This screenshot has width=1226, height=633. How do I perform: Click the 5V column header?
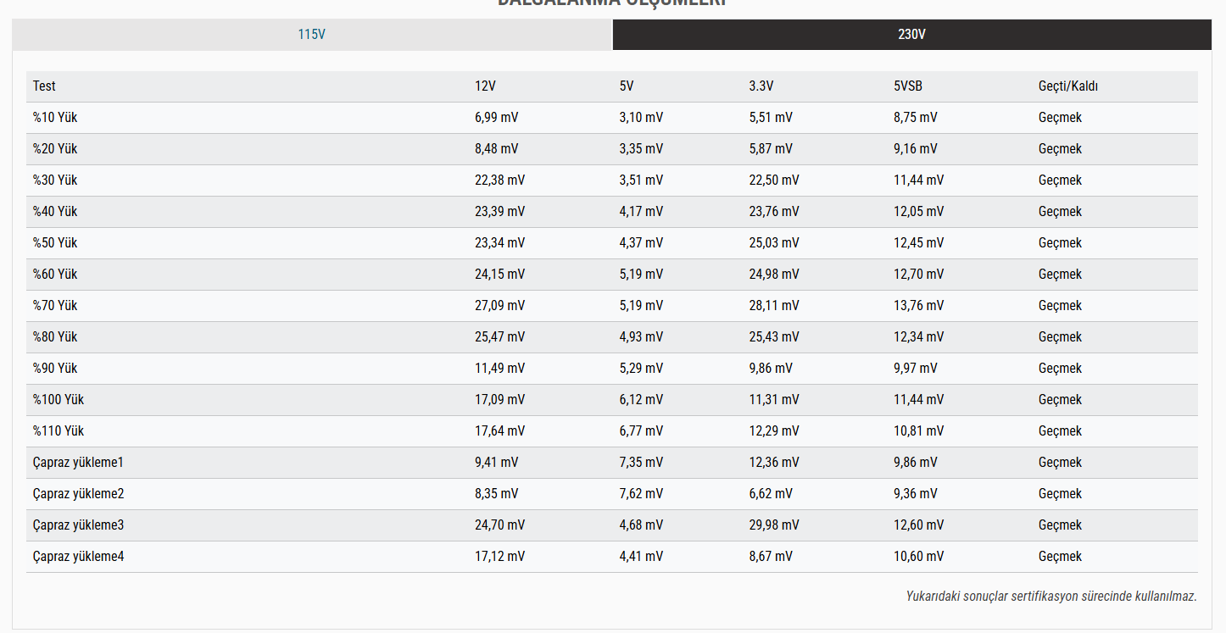[627, 86]
